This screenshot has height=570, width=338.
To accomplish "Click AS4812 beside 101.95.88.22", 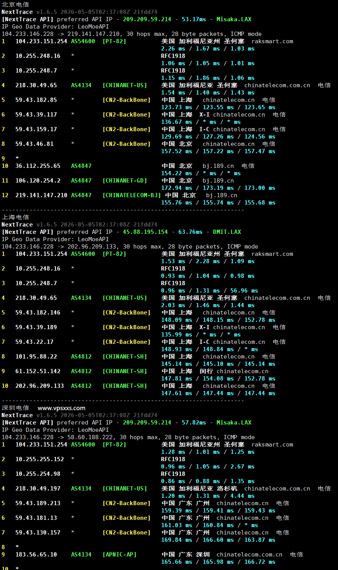I will (x=81, y=357).
